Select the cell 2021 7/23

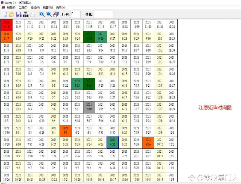[x=113, y=154]
